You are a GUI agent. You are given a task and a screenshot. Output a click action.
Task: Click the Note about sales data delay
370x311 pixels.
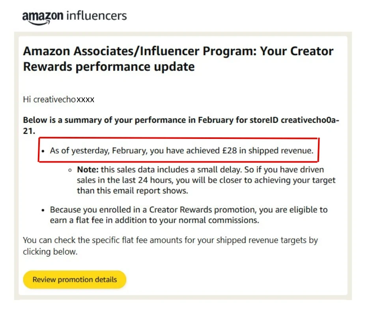pos(197,179)
